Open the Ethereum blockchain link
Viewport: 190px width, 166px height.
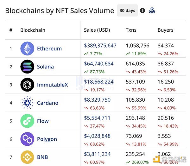click(x=49, y=49)
